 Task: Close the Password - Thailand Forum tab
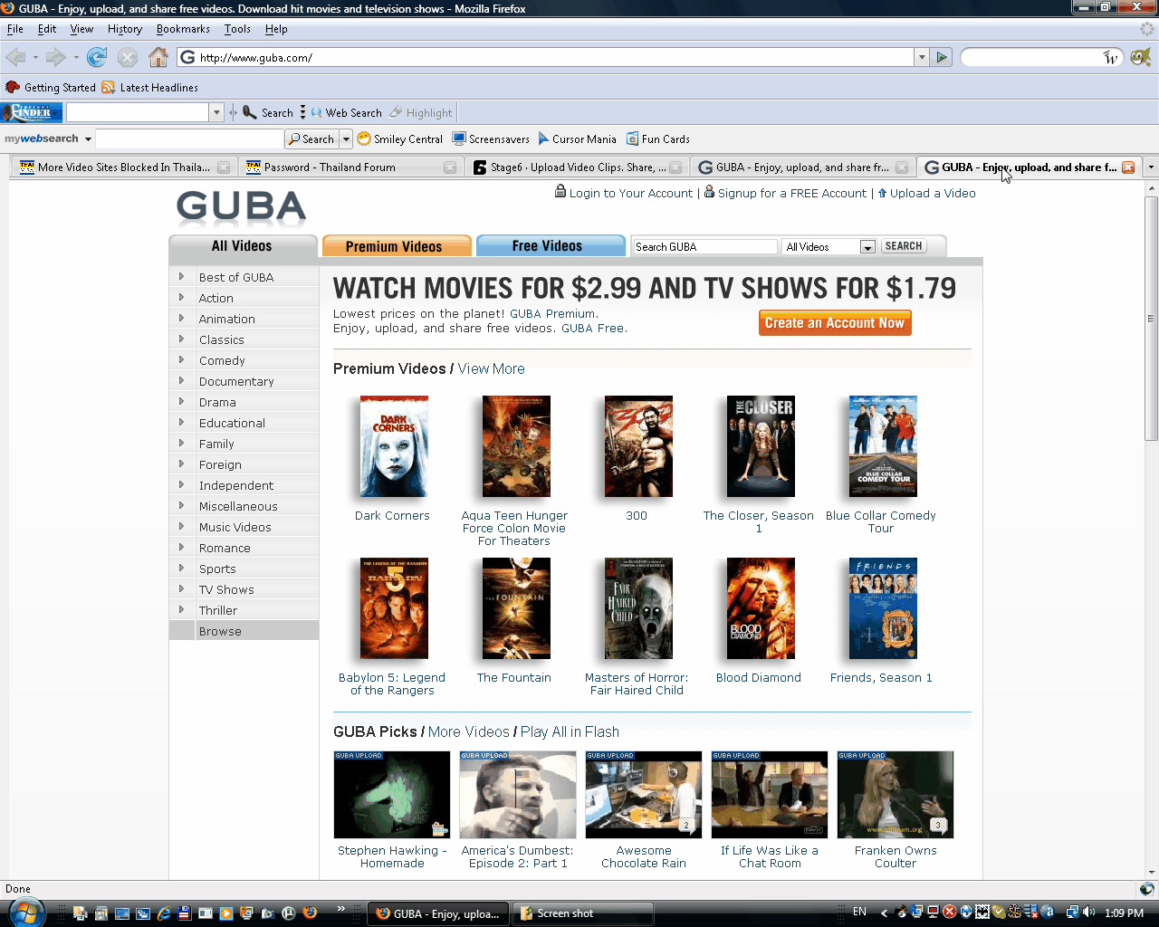click(450, 167)
